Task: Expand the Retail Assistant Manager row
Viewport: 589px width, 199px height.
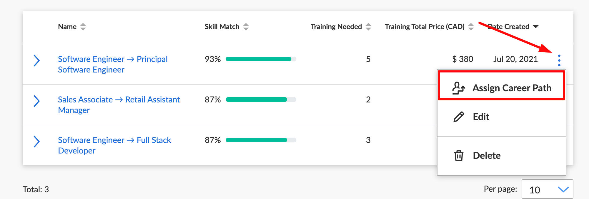Action: tap(36, 101)
